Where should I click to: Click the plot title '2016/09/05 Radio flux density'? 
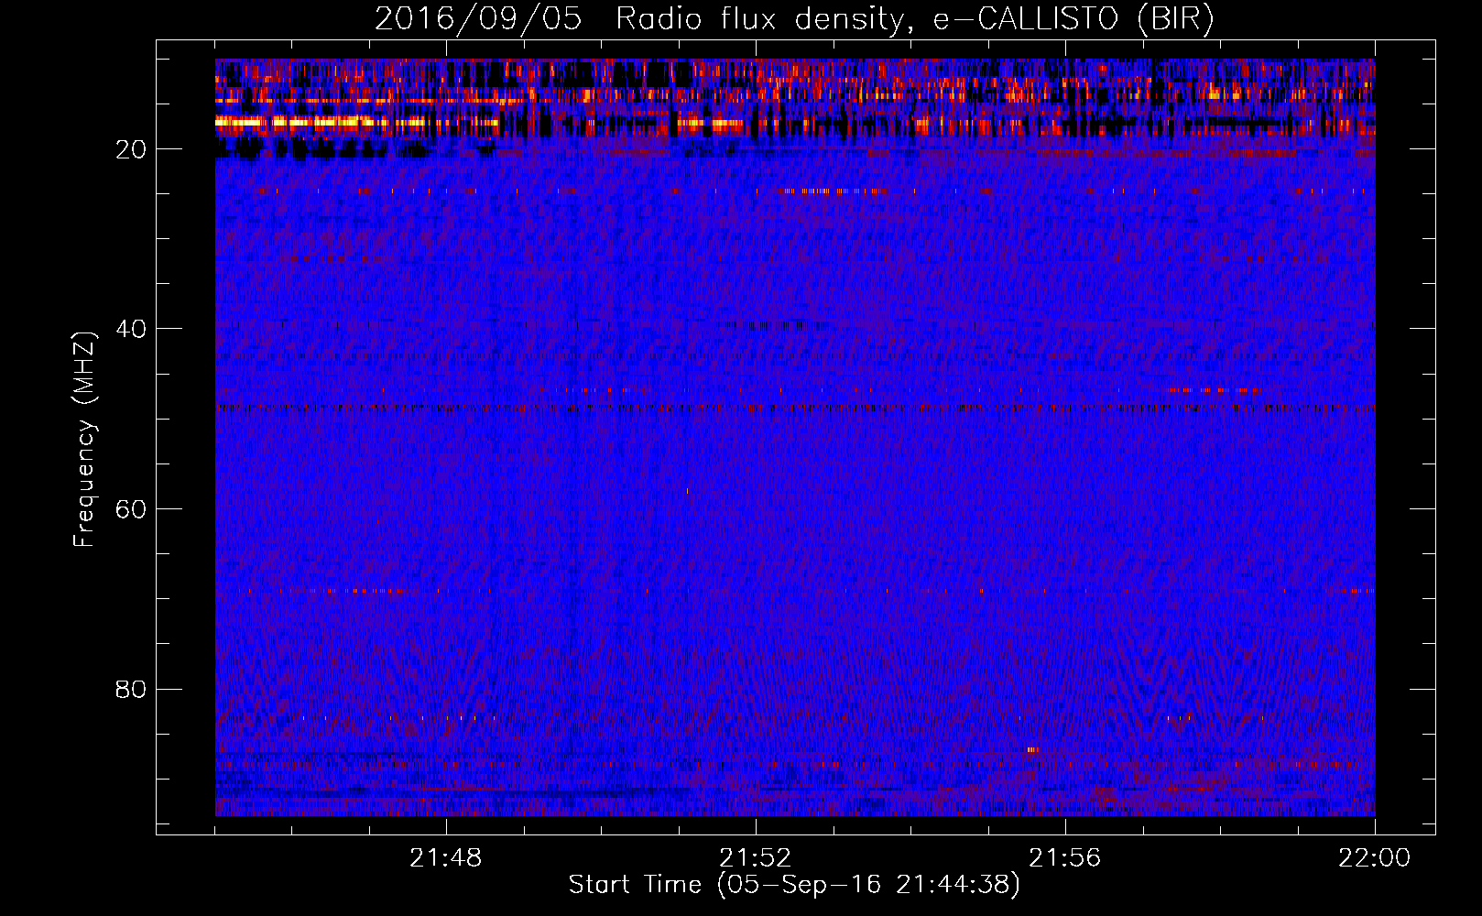tap(795, 19)
